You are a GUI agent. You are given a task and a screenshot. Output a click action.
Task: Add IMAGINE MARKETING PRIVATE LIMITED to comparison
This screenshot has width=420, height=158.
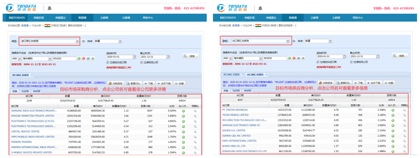(183, 116)
